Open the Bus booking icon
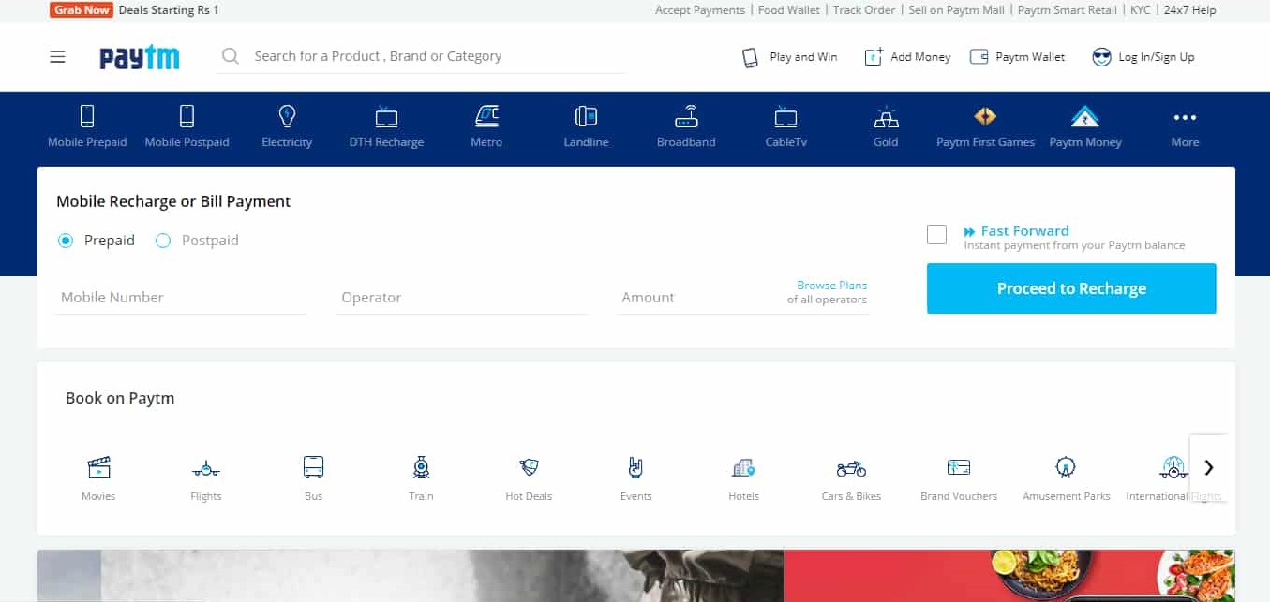1270x602 pixels. tap(313, 466)
